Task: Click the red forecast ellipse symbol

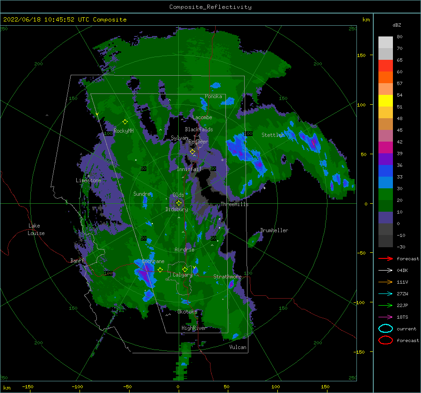Action: coord(385,340)
